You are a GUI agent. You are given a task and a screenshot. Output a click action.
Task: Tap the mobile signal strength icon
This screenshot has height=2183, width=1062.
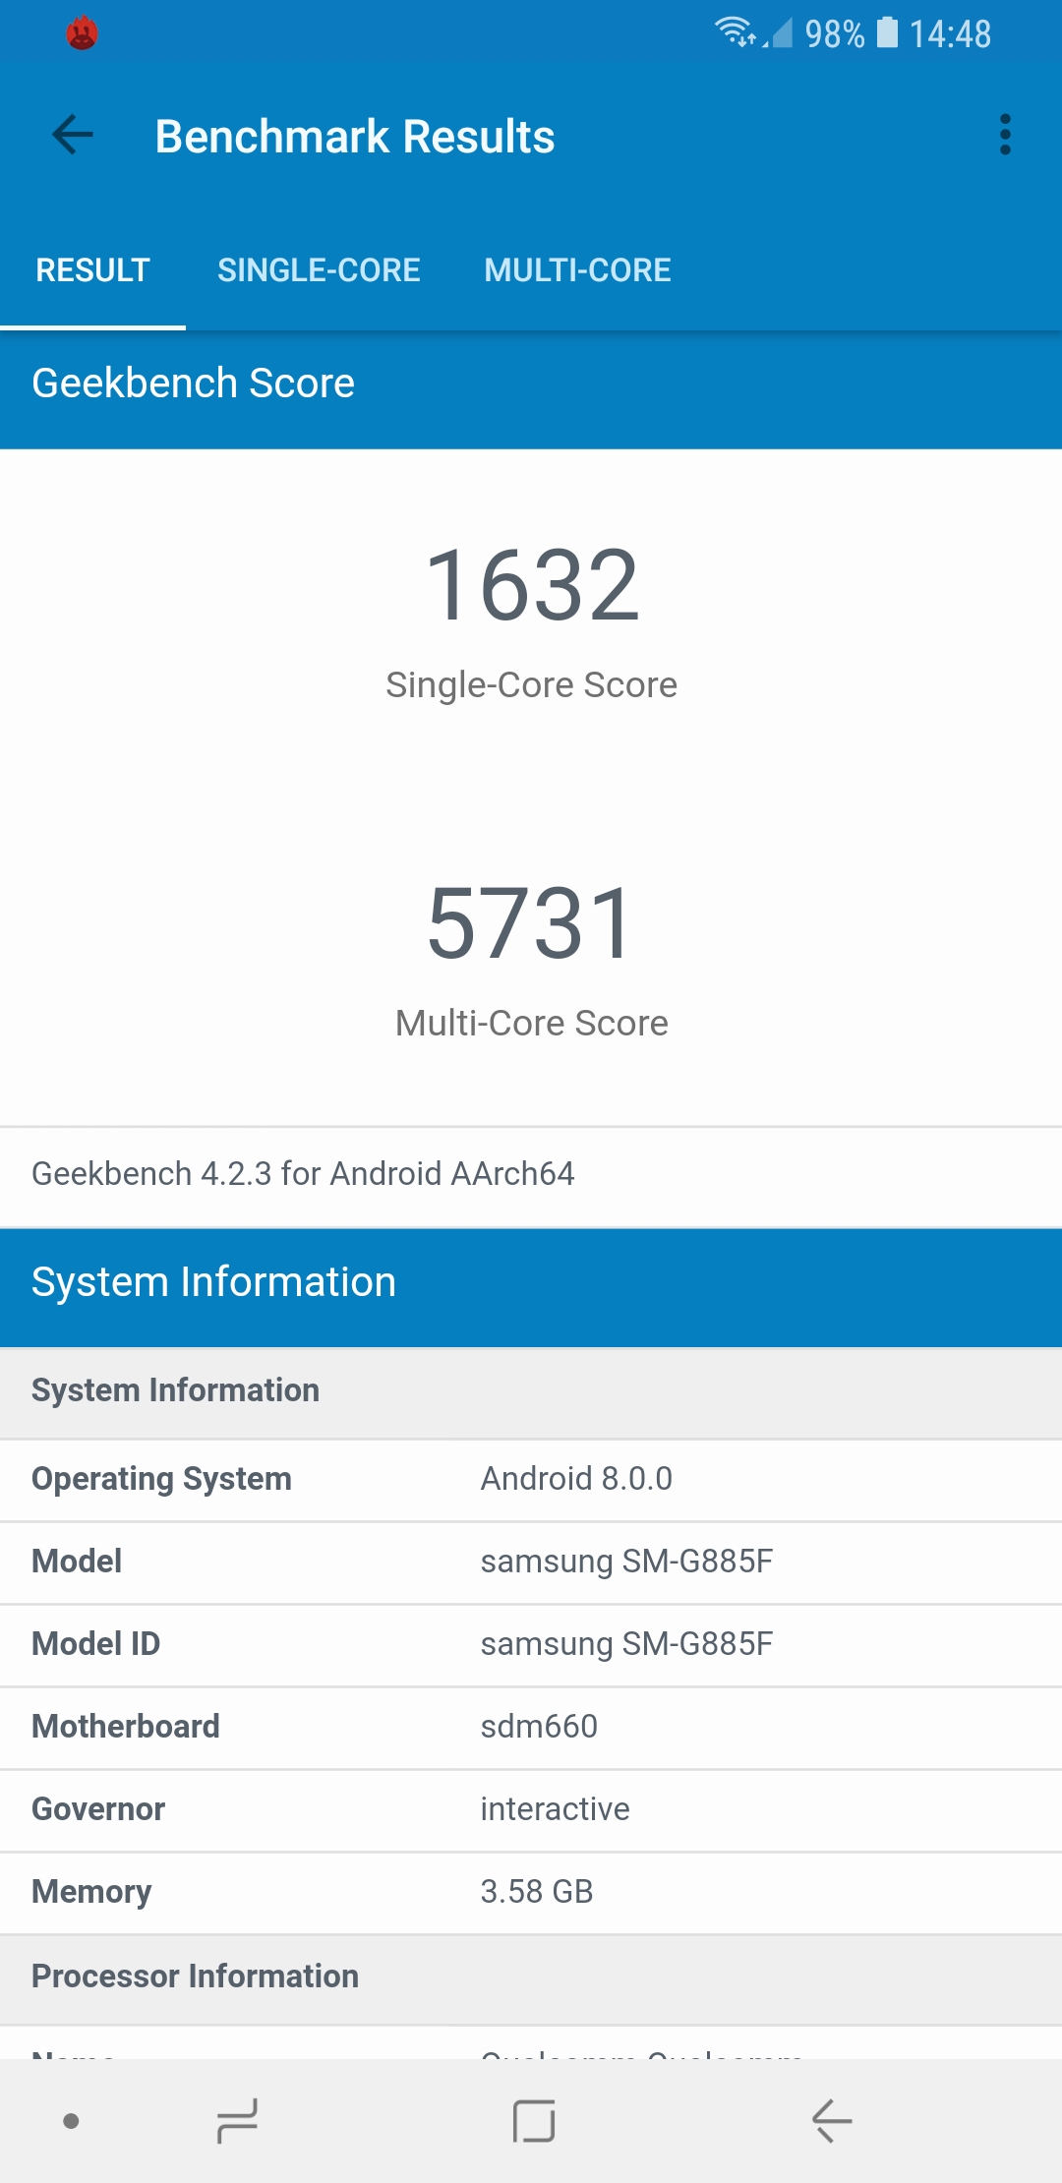778,34
